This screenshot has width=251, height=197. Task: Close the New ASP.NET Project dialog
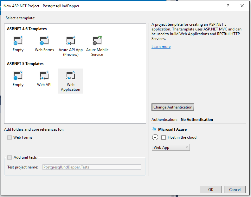[242, 6]
